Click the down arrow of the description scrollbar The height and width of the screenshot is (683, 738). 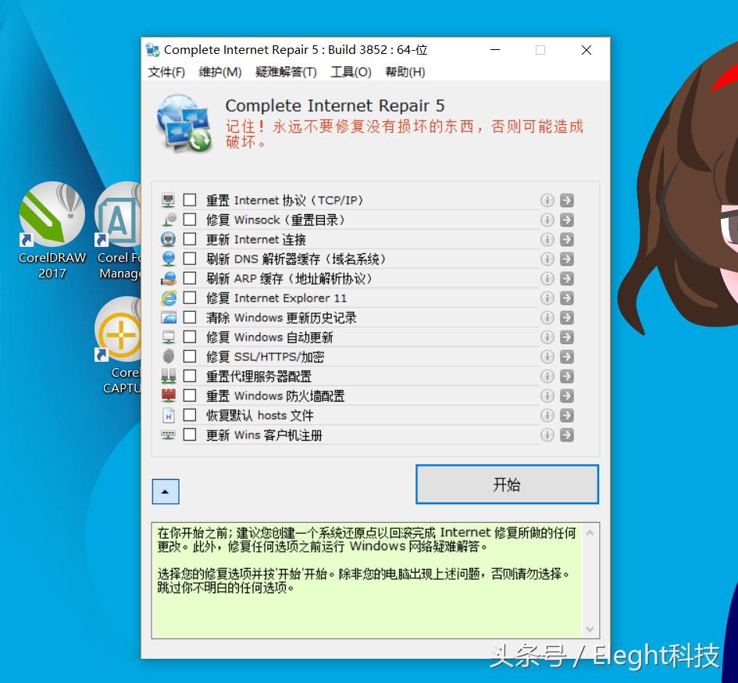click(x=590, y=630)
